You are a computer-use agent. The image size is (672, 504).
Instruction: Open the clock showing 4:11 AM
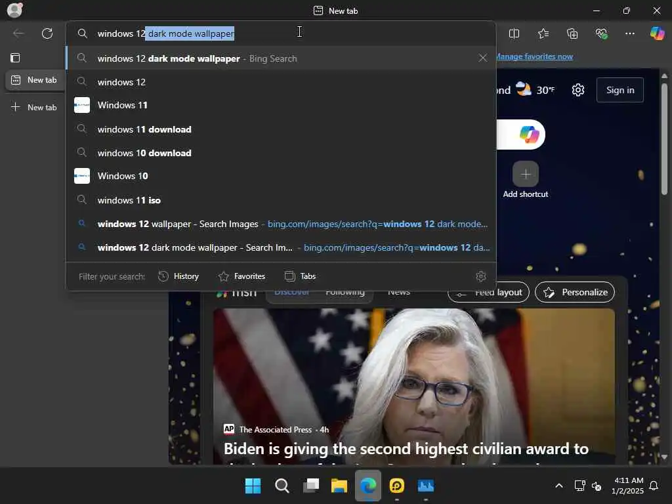point(628,486)
